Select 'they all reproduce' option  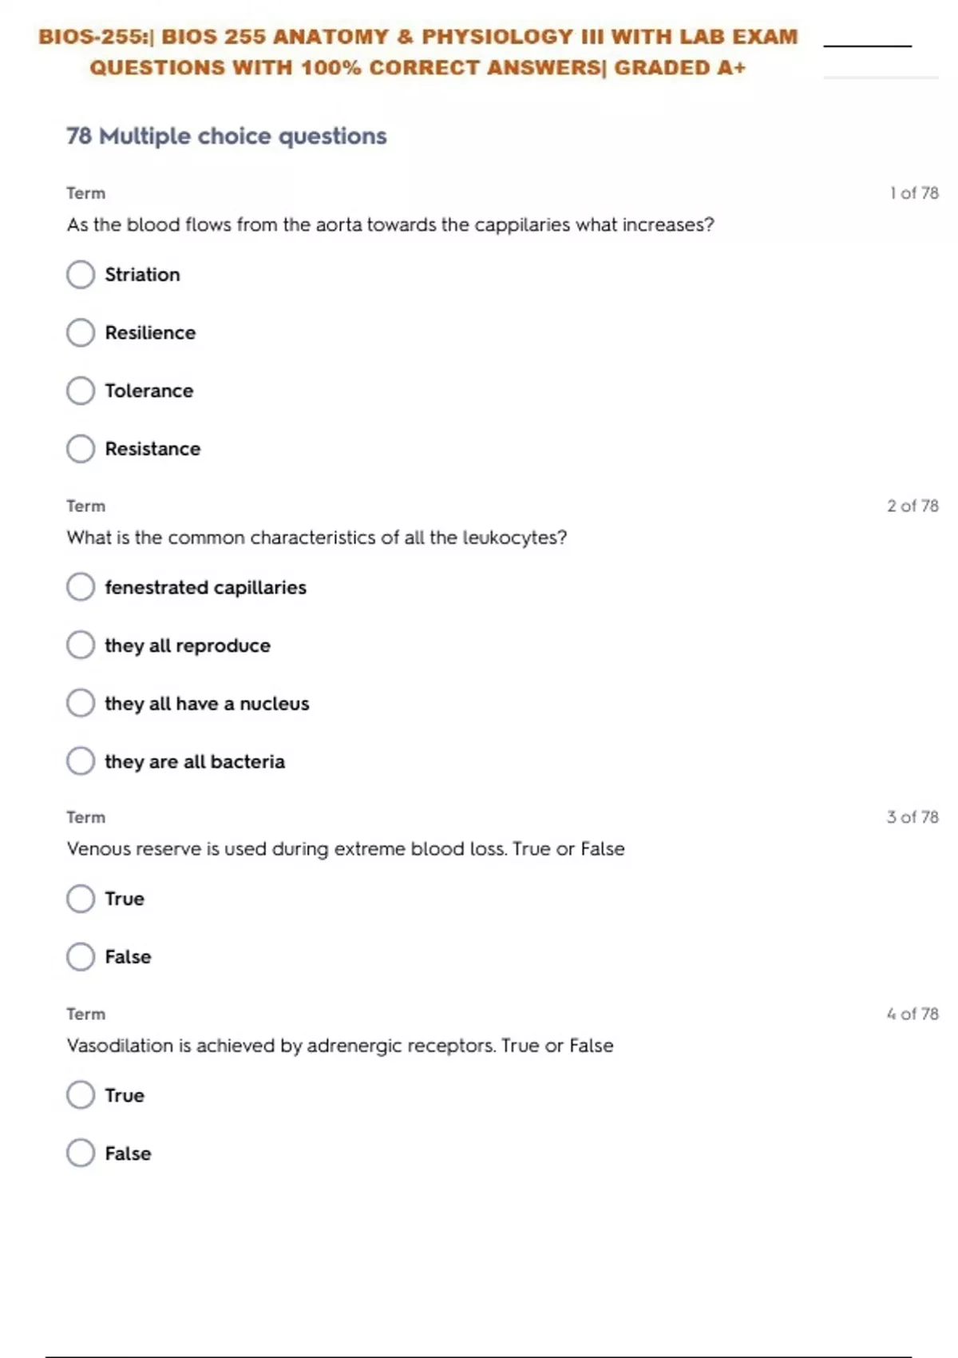tap(81, 645)
